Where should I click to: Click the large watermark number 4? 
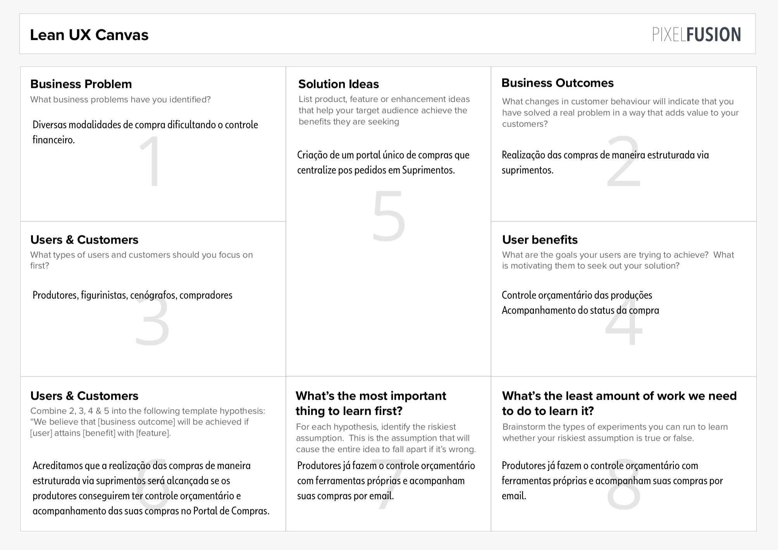(x=624, y=320)
